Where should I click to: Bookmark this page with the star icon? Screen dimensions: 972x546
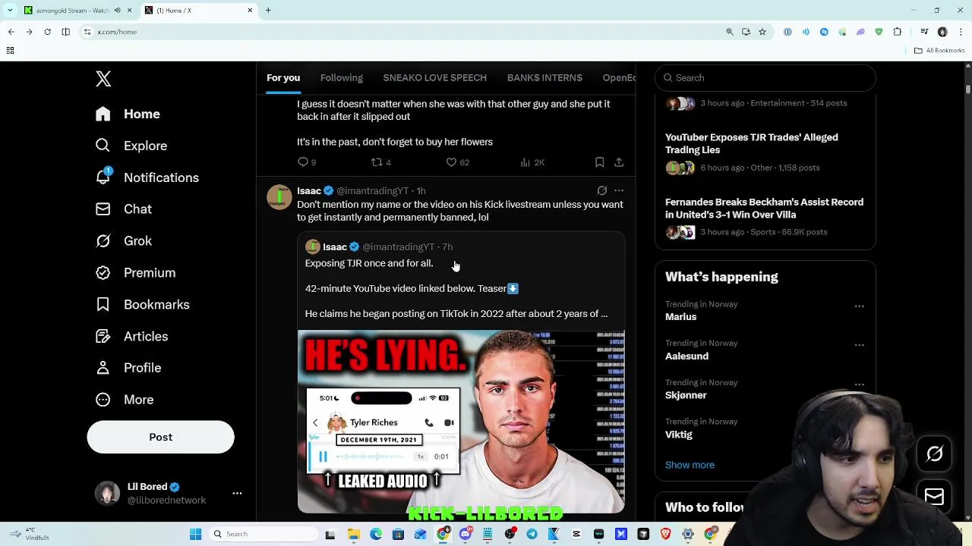pos(762,32)
